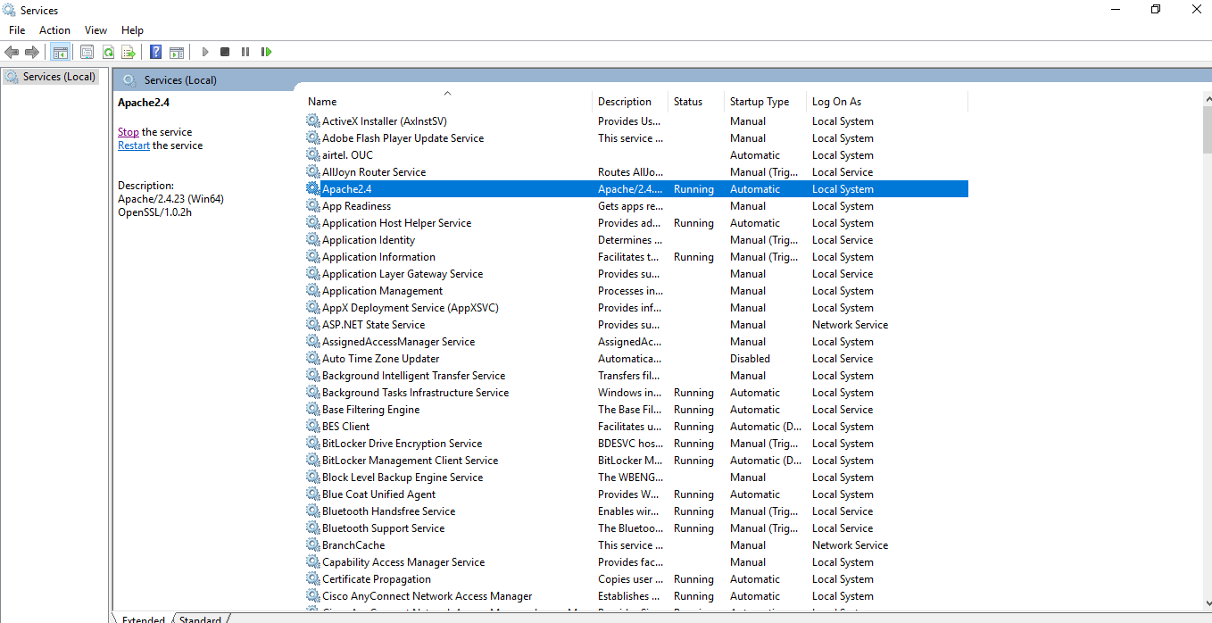Open the Action menu
This screenshot has width=1212, height=623.
(x=54, y=30)
